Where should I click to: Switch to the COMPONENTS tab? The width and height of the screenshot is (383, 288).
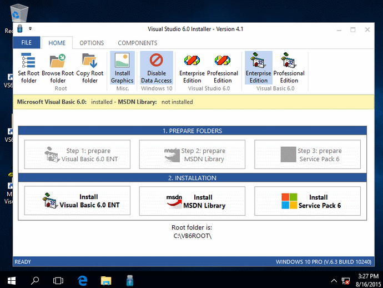click(x=138, y=43)
